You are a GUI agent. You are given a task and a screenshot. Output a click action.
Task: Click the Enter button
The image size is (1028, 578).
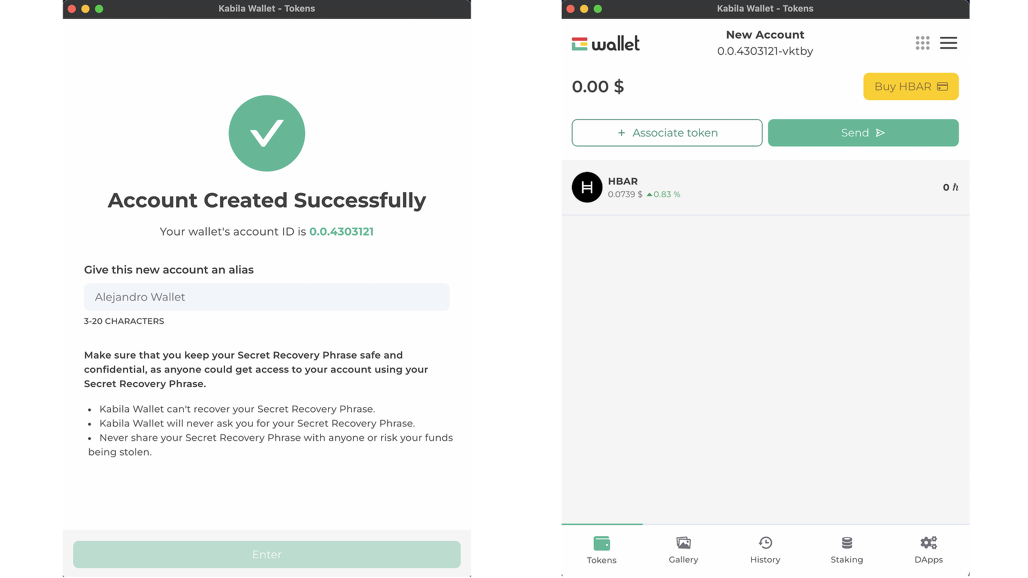pos(267,554)
